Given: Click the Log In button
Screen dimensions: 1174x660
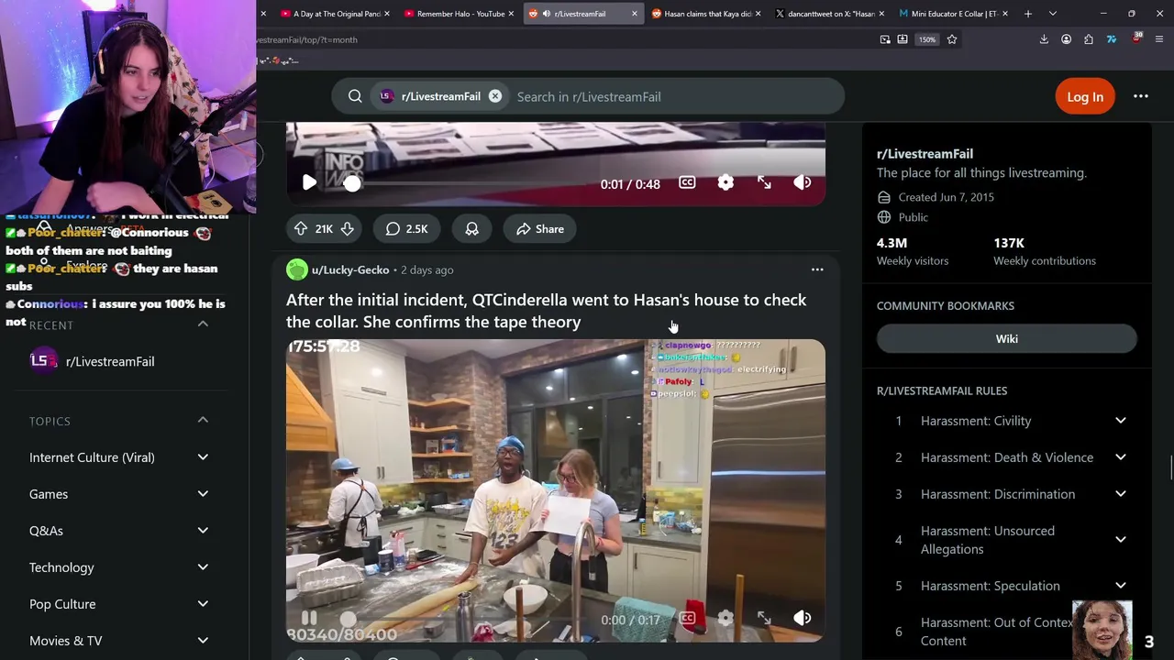Looking at the screenshot, I should (1085, 96).
